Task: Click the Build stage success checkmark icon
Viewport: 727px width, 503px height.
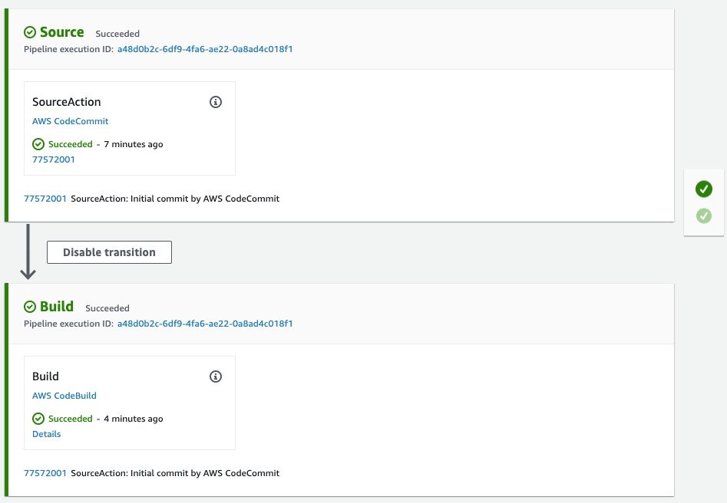Action: (30, 307)
